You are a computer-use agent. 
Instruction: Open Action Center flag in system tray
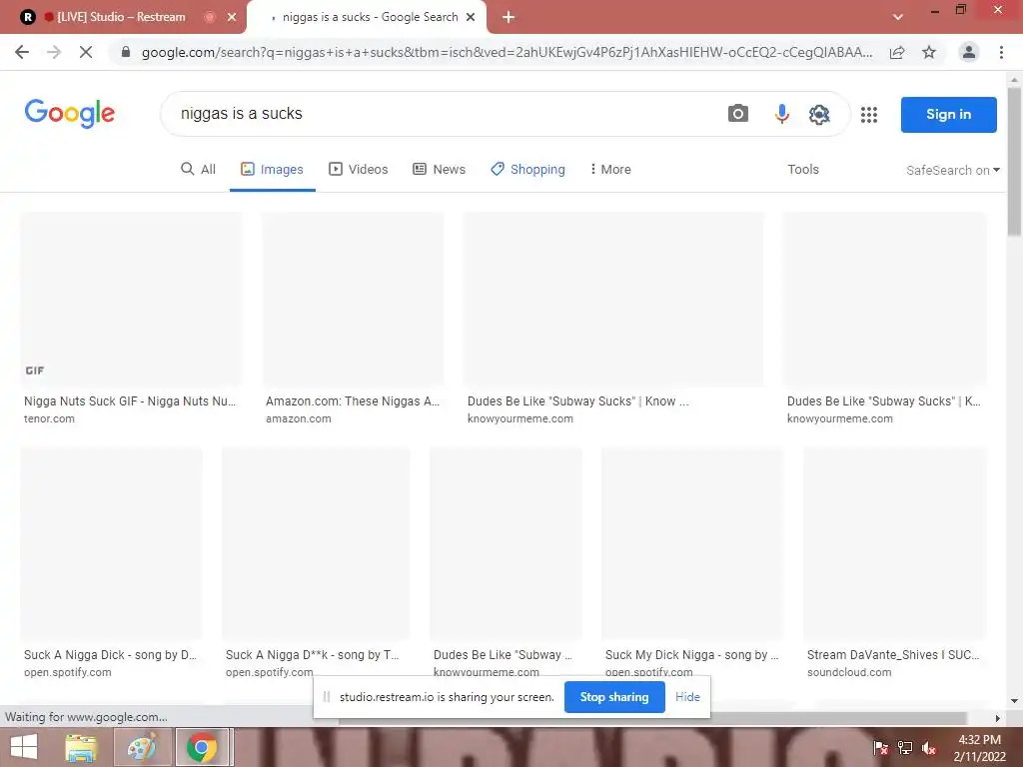point(880,747)
